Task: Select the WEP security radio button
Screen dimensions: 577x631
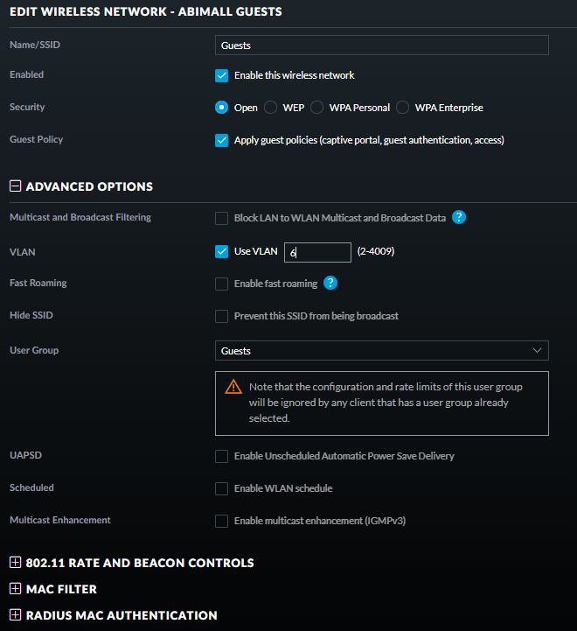Action: point(270,108)
